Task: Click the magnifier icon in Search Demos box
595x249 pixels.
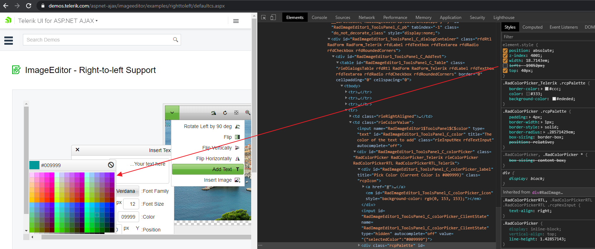Action: pyautogui.click(x=175, y=40)
